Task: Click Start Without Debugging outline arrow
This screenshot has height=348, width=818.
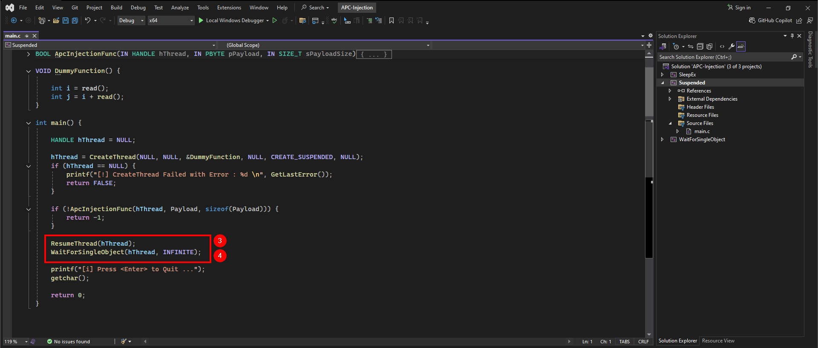Action: click(x=275, y=20)
